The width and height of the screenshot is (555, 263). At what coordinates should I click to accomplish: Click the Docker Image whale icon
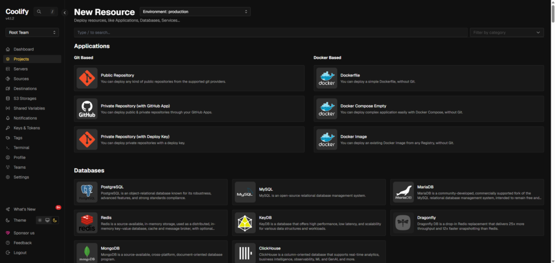(x=327, y=139)
